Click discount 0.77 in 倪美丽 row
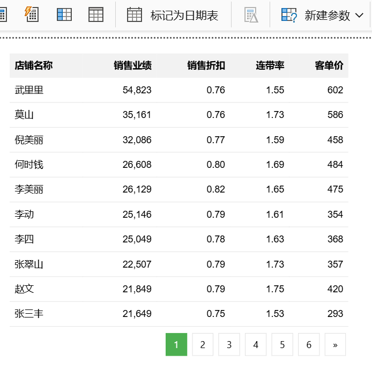 pyautogui.click(x=215, y=140)
